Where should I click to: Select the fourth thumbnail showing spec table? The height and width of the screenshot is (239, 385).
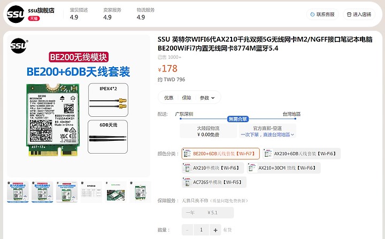(x=91, y=192)
